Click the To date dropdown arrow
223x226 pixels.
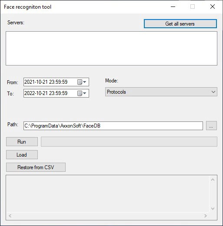pyautogui.click(x=85, y=93)
